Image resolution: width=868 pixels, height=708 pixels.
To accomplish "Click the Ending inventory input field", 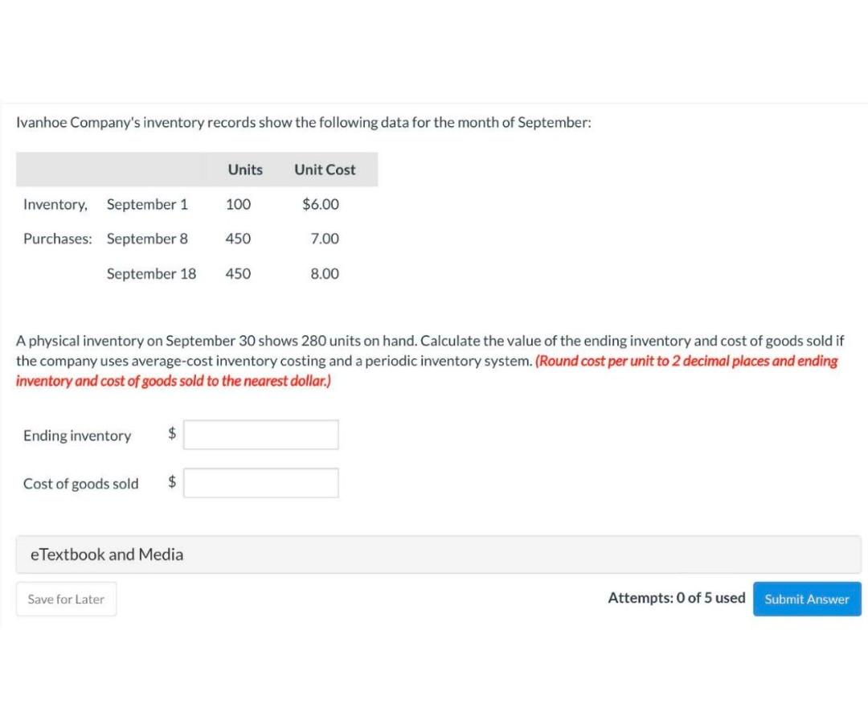I will [260, 435].
